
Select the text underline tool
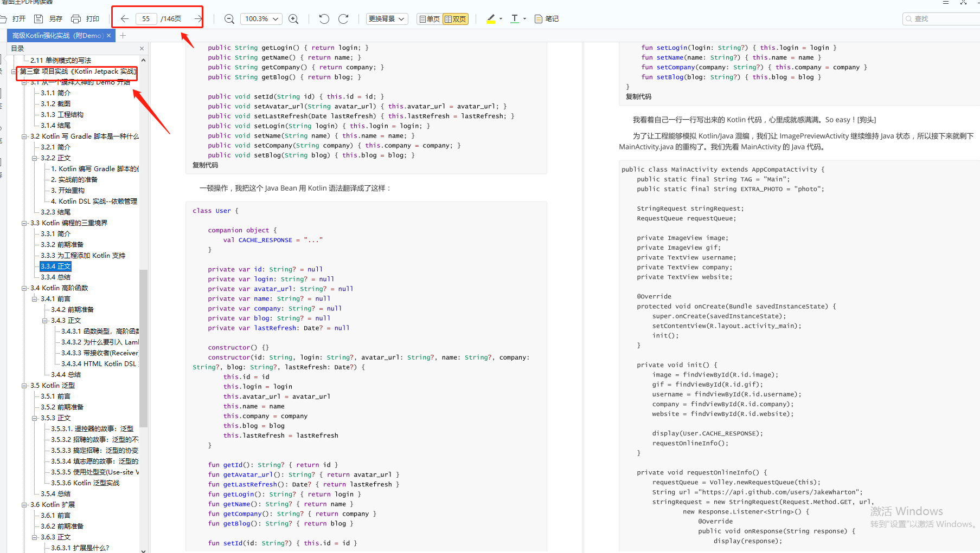pyautogui.click(x=515, y=19)
